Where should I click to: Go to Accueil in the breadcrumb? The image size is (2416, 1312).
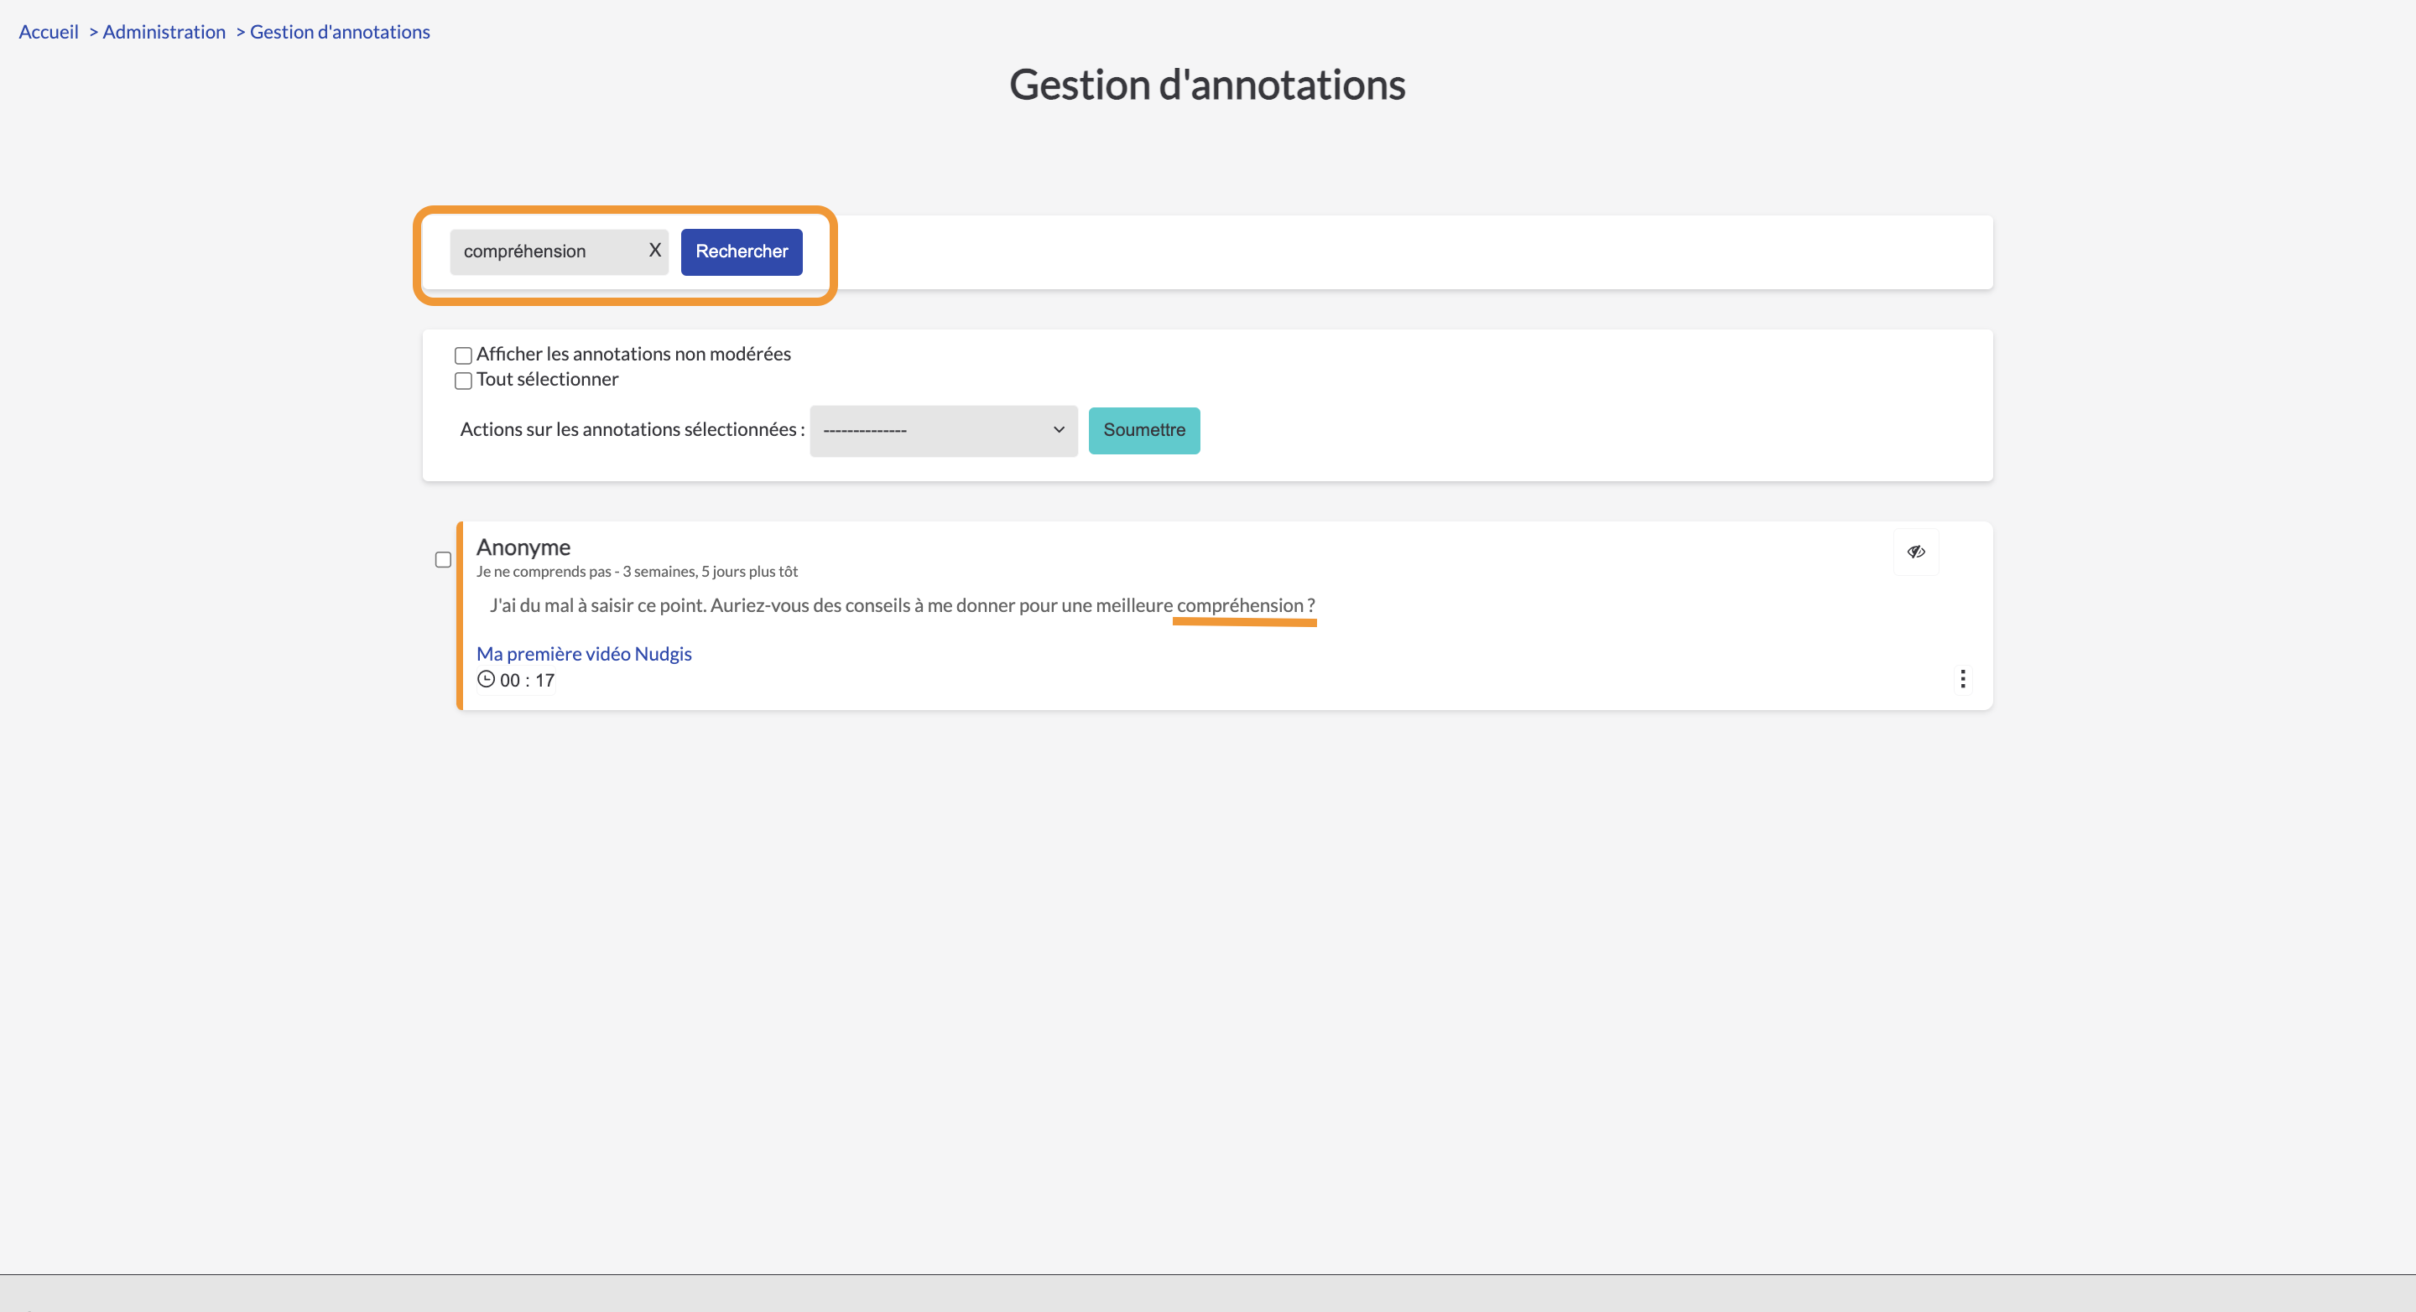pos(49,32)
